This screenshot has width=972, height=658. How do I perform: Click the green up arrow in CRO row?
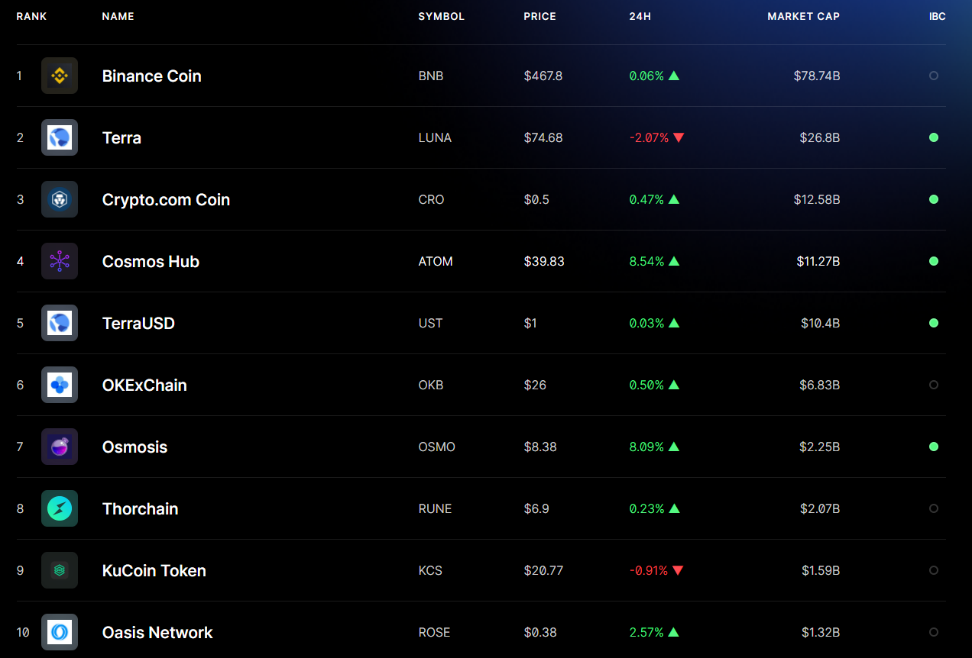[674, 199]
